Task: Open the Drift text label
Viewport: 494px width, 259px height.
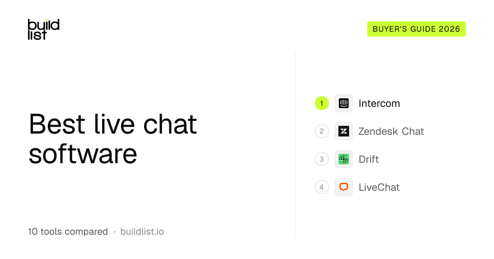Action: tap(369, 159)
